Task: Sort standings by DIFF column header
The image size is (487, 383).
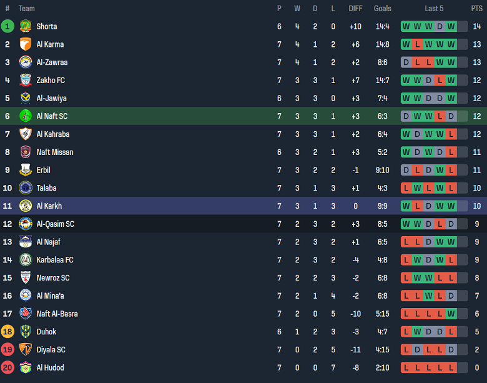Action: pyautogui.click(x=355, y=9)
